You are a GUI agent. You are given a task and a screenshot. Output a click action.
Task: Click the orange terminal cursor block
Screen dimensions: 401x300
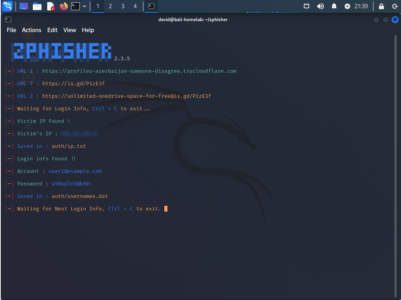(166, 209)
